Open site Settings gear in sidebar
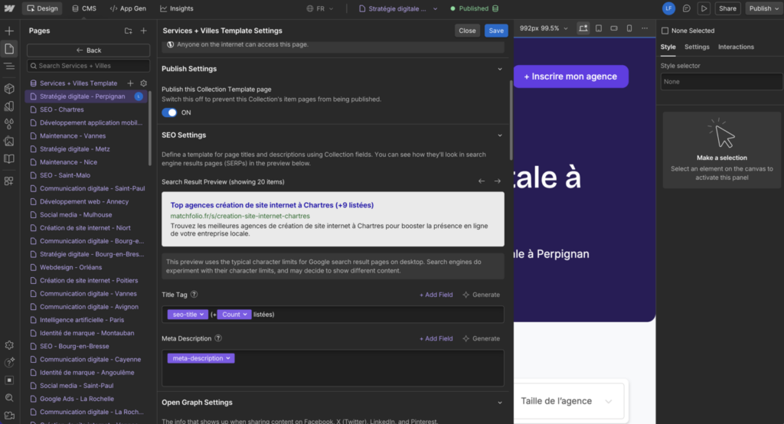The height and width of the screenshot is (424, 784). point(9,345)
